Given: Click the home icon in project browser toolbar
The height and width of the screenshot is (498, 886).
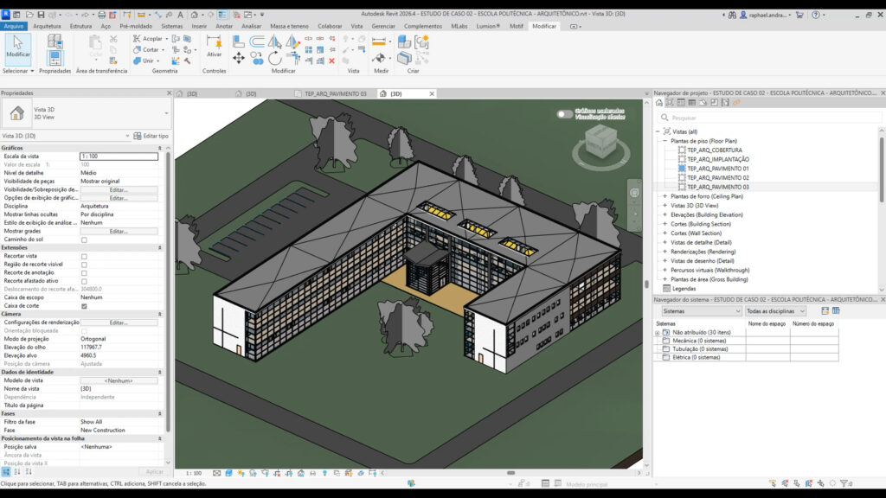Looking at the screenshot, I should pos(658,103).
